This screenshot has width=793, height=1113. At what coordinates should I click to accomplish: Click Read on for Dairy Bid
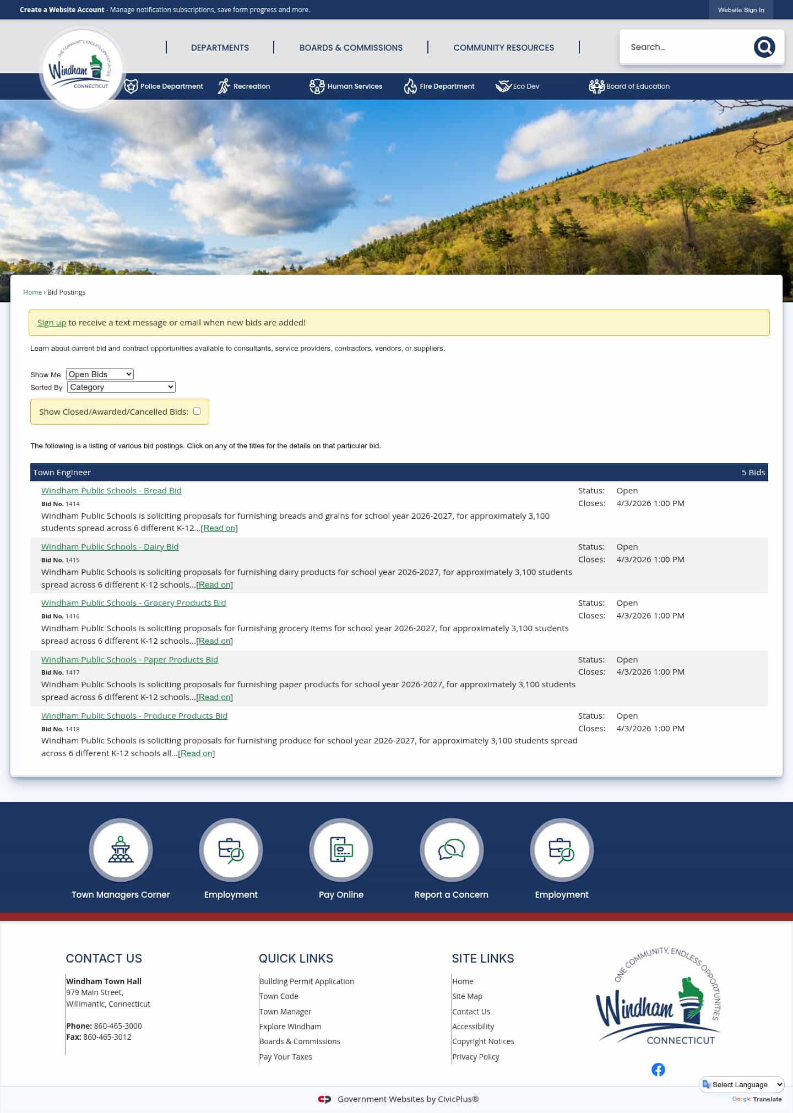pyautogui.click(x=214, y=585)
